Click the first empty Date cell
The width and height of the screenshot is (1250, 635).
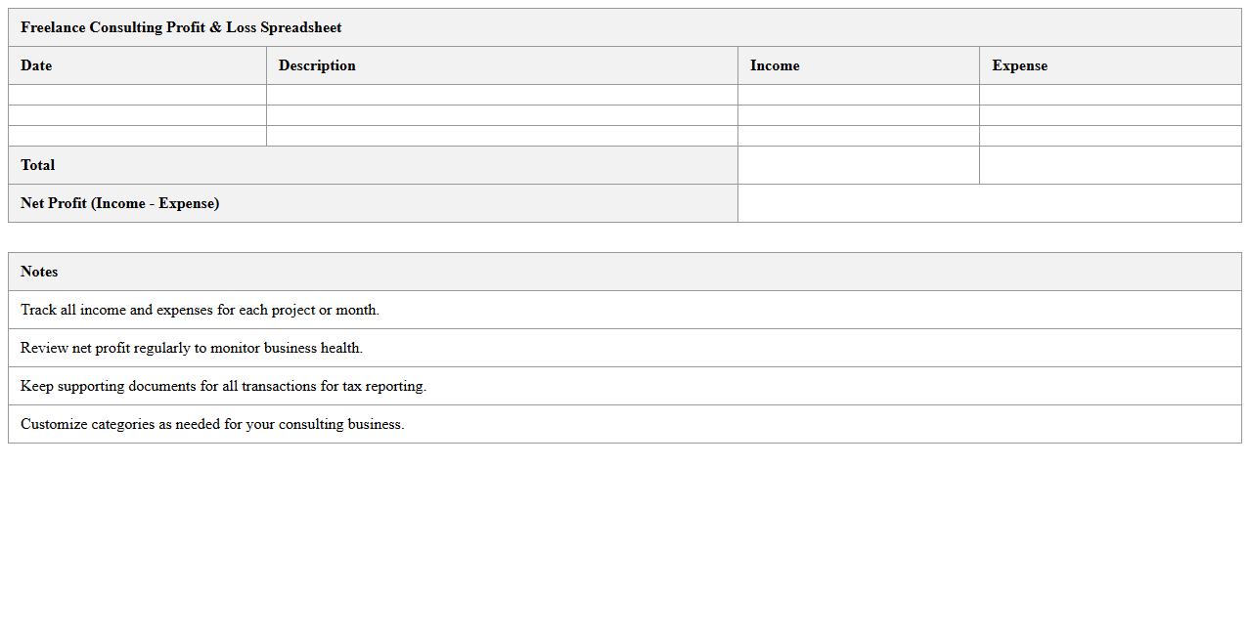[137, 95]
